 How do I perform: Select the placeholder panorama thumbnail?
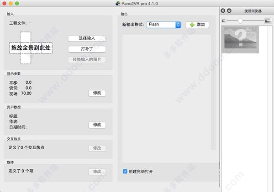(240, 40)
